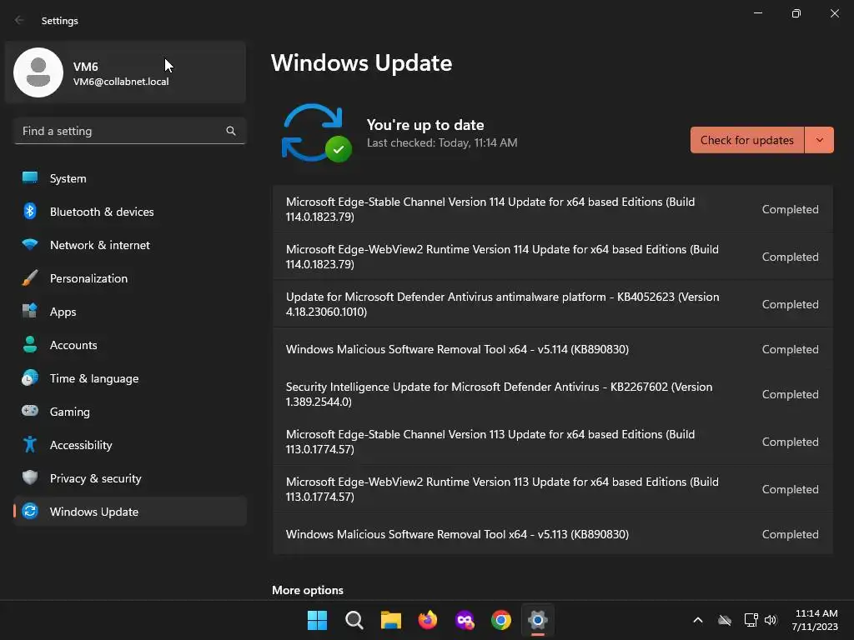Click Malicious Software Removal Tool v5.113 entry
The width and height of the screenshot is (854, 640).
[x=553, y=534]
